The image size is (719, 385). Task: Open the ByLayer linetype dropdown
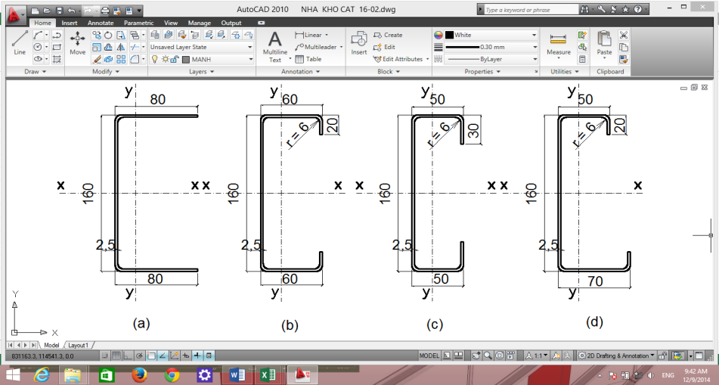(491, 59)
